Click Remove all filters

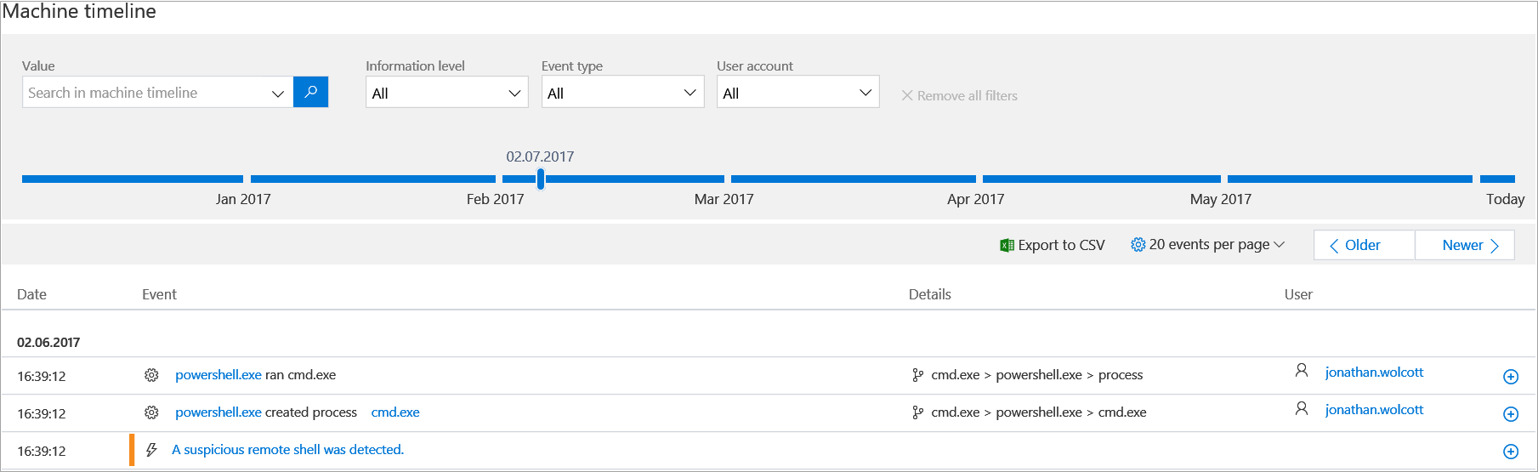pyautogui.click(x=959, y=96)
